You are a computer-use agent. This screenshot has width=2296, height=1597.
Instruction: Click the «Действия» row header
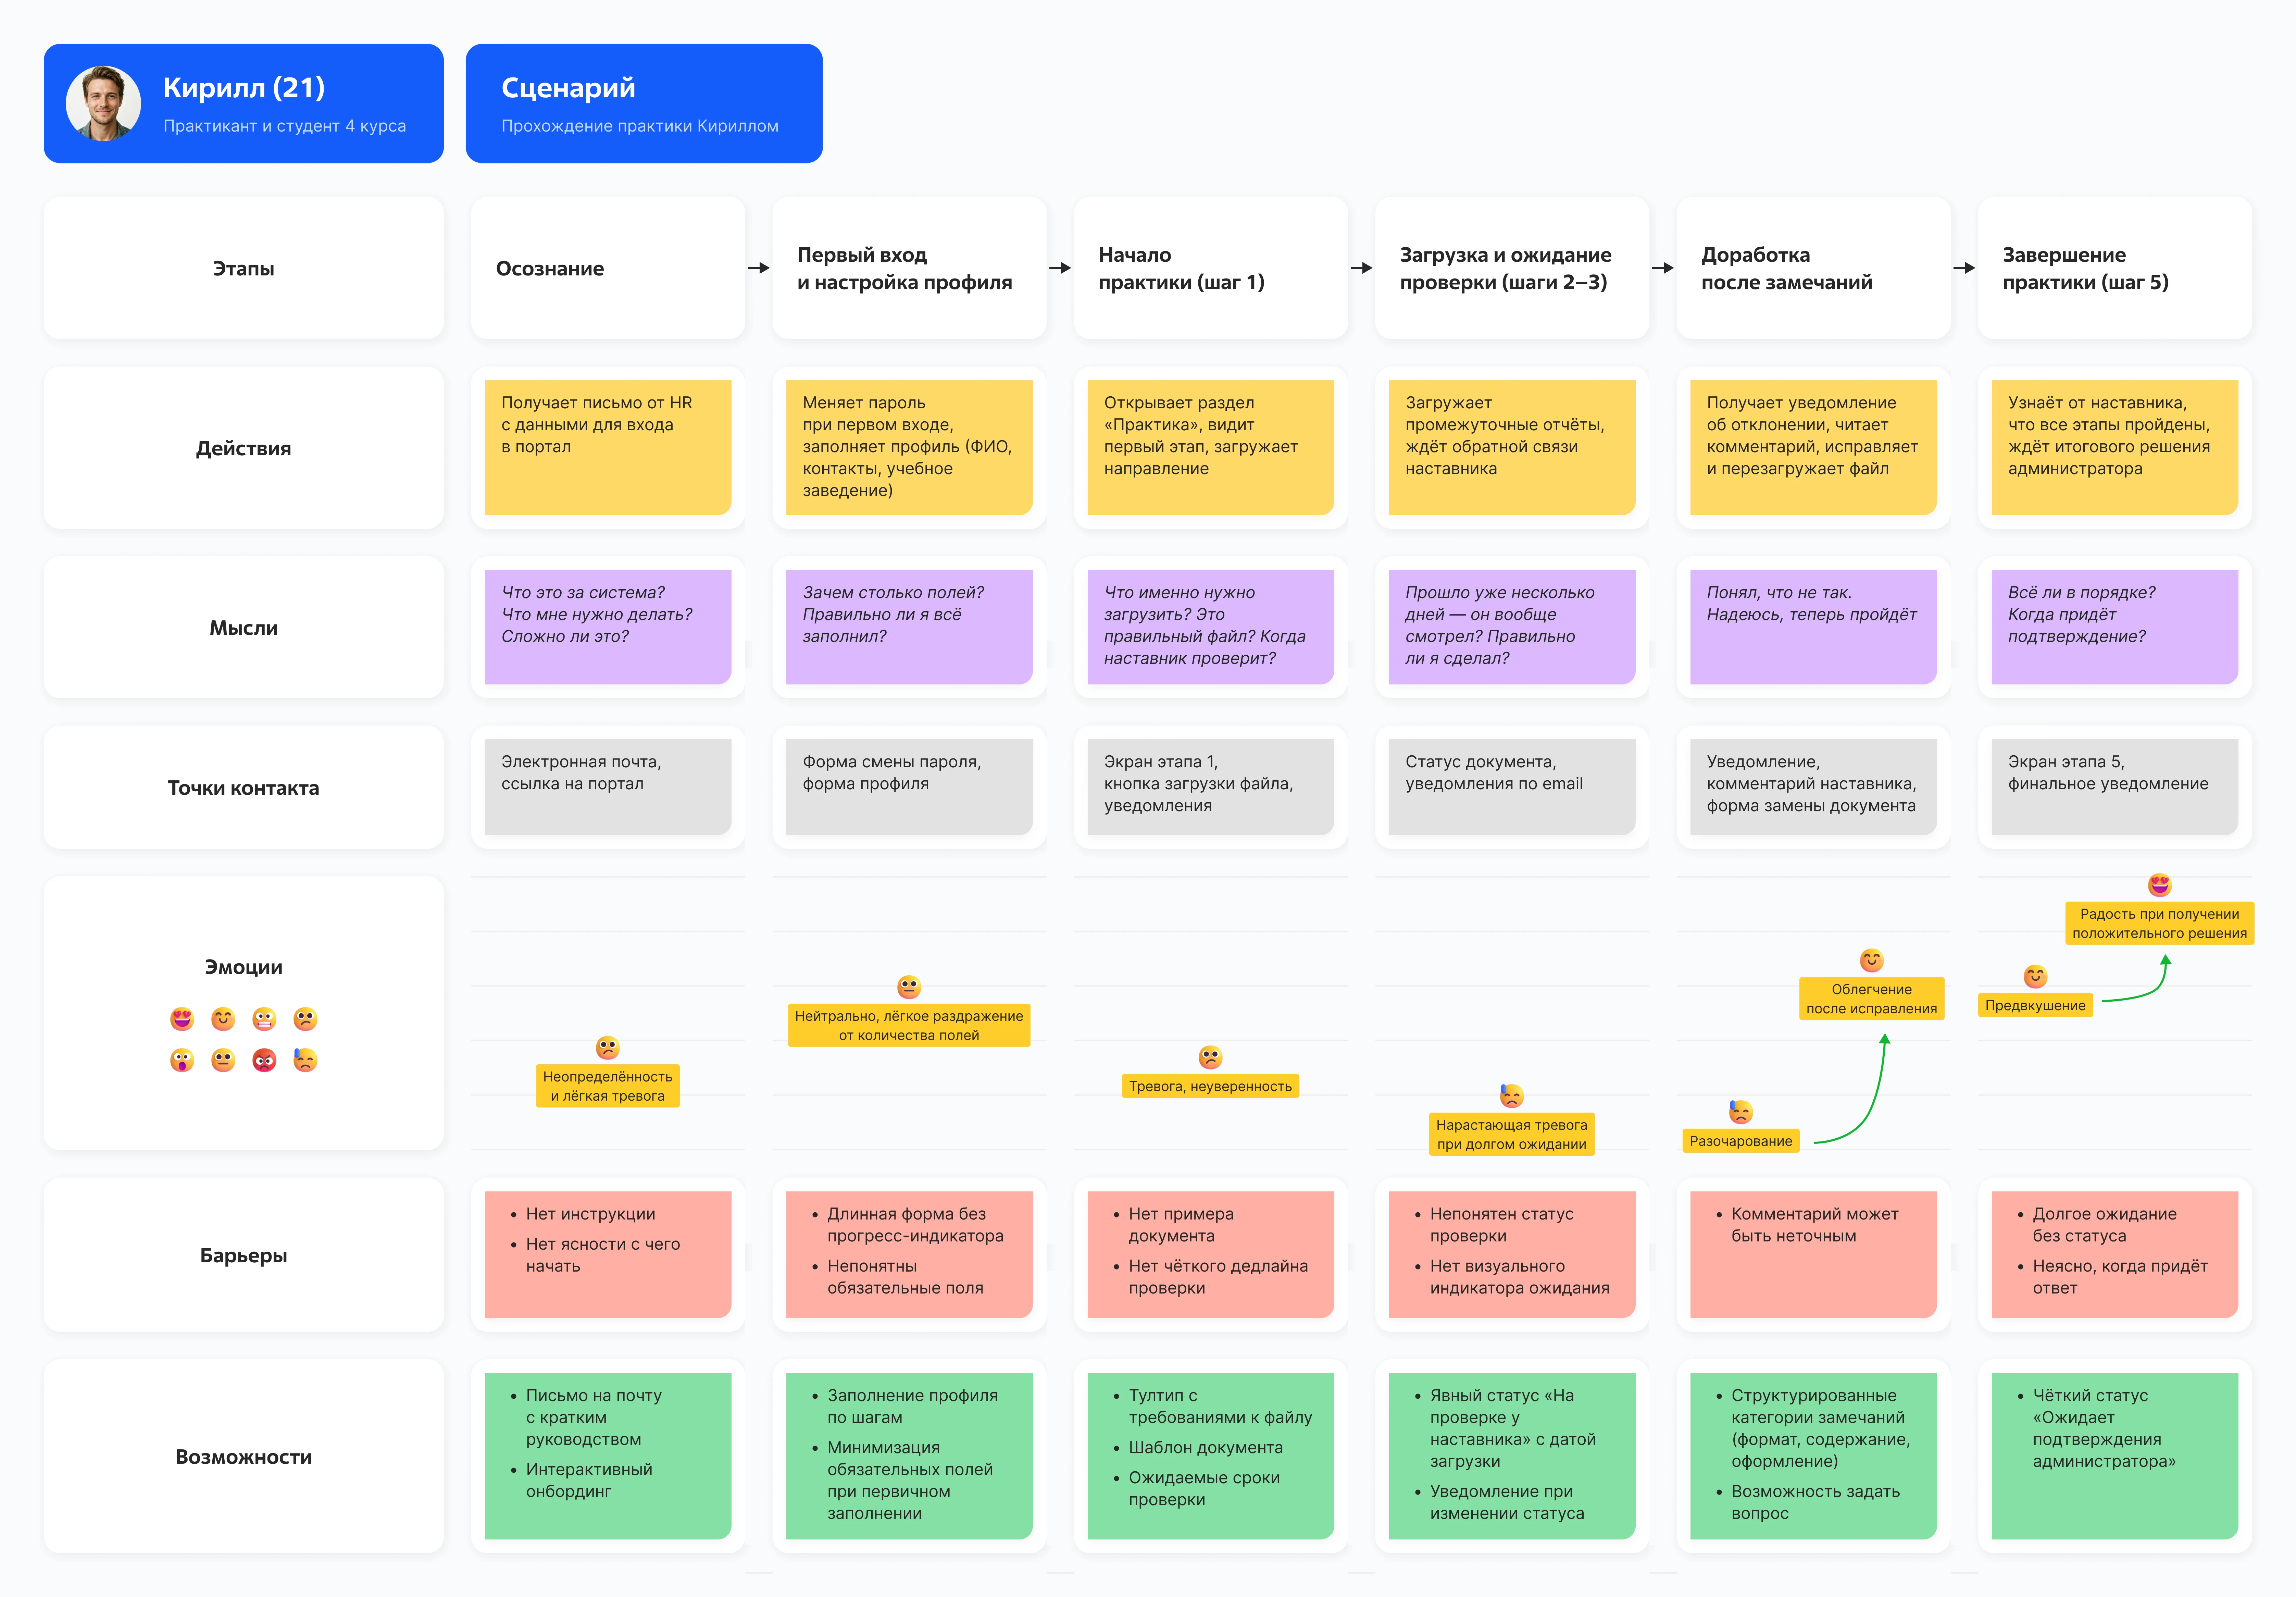click(244, 448)
